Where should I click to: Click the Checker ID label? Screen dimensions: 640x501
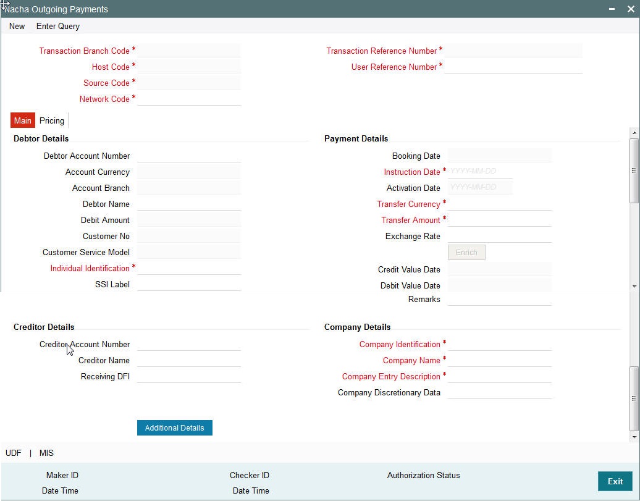pyautogui.click(x=250, y=475)
